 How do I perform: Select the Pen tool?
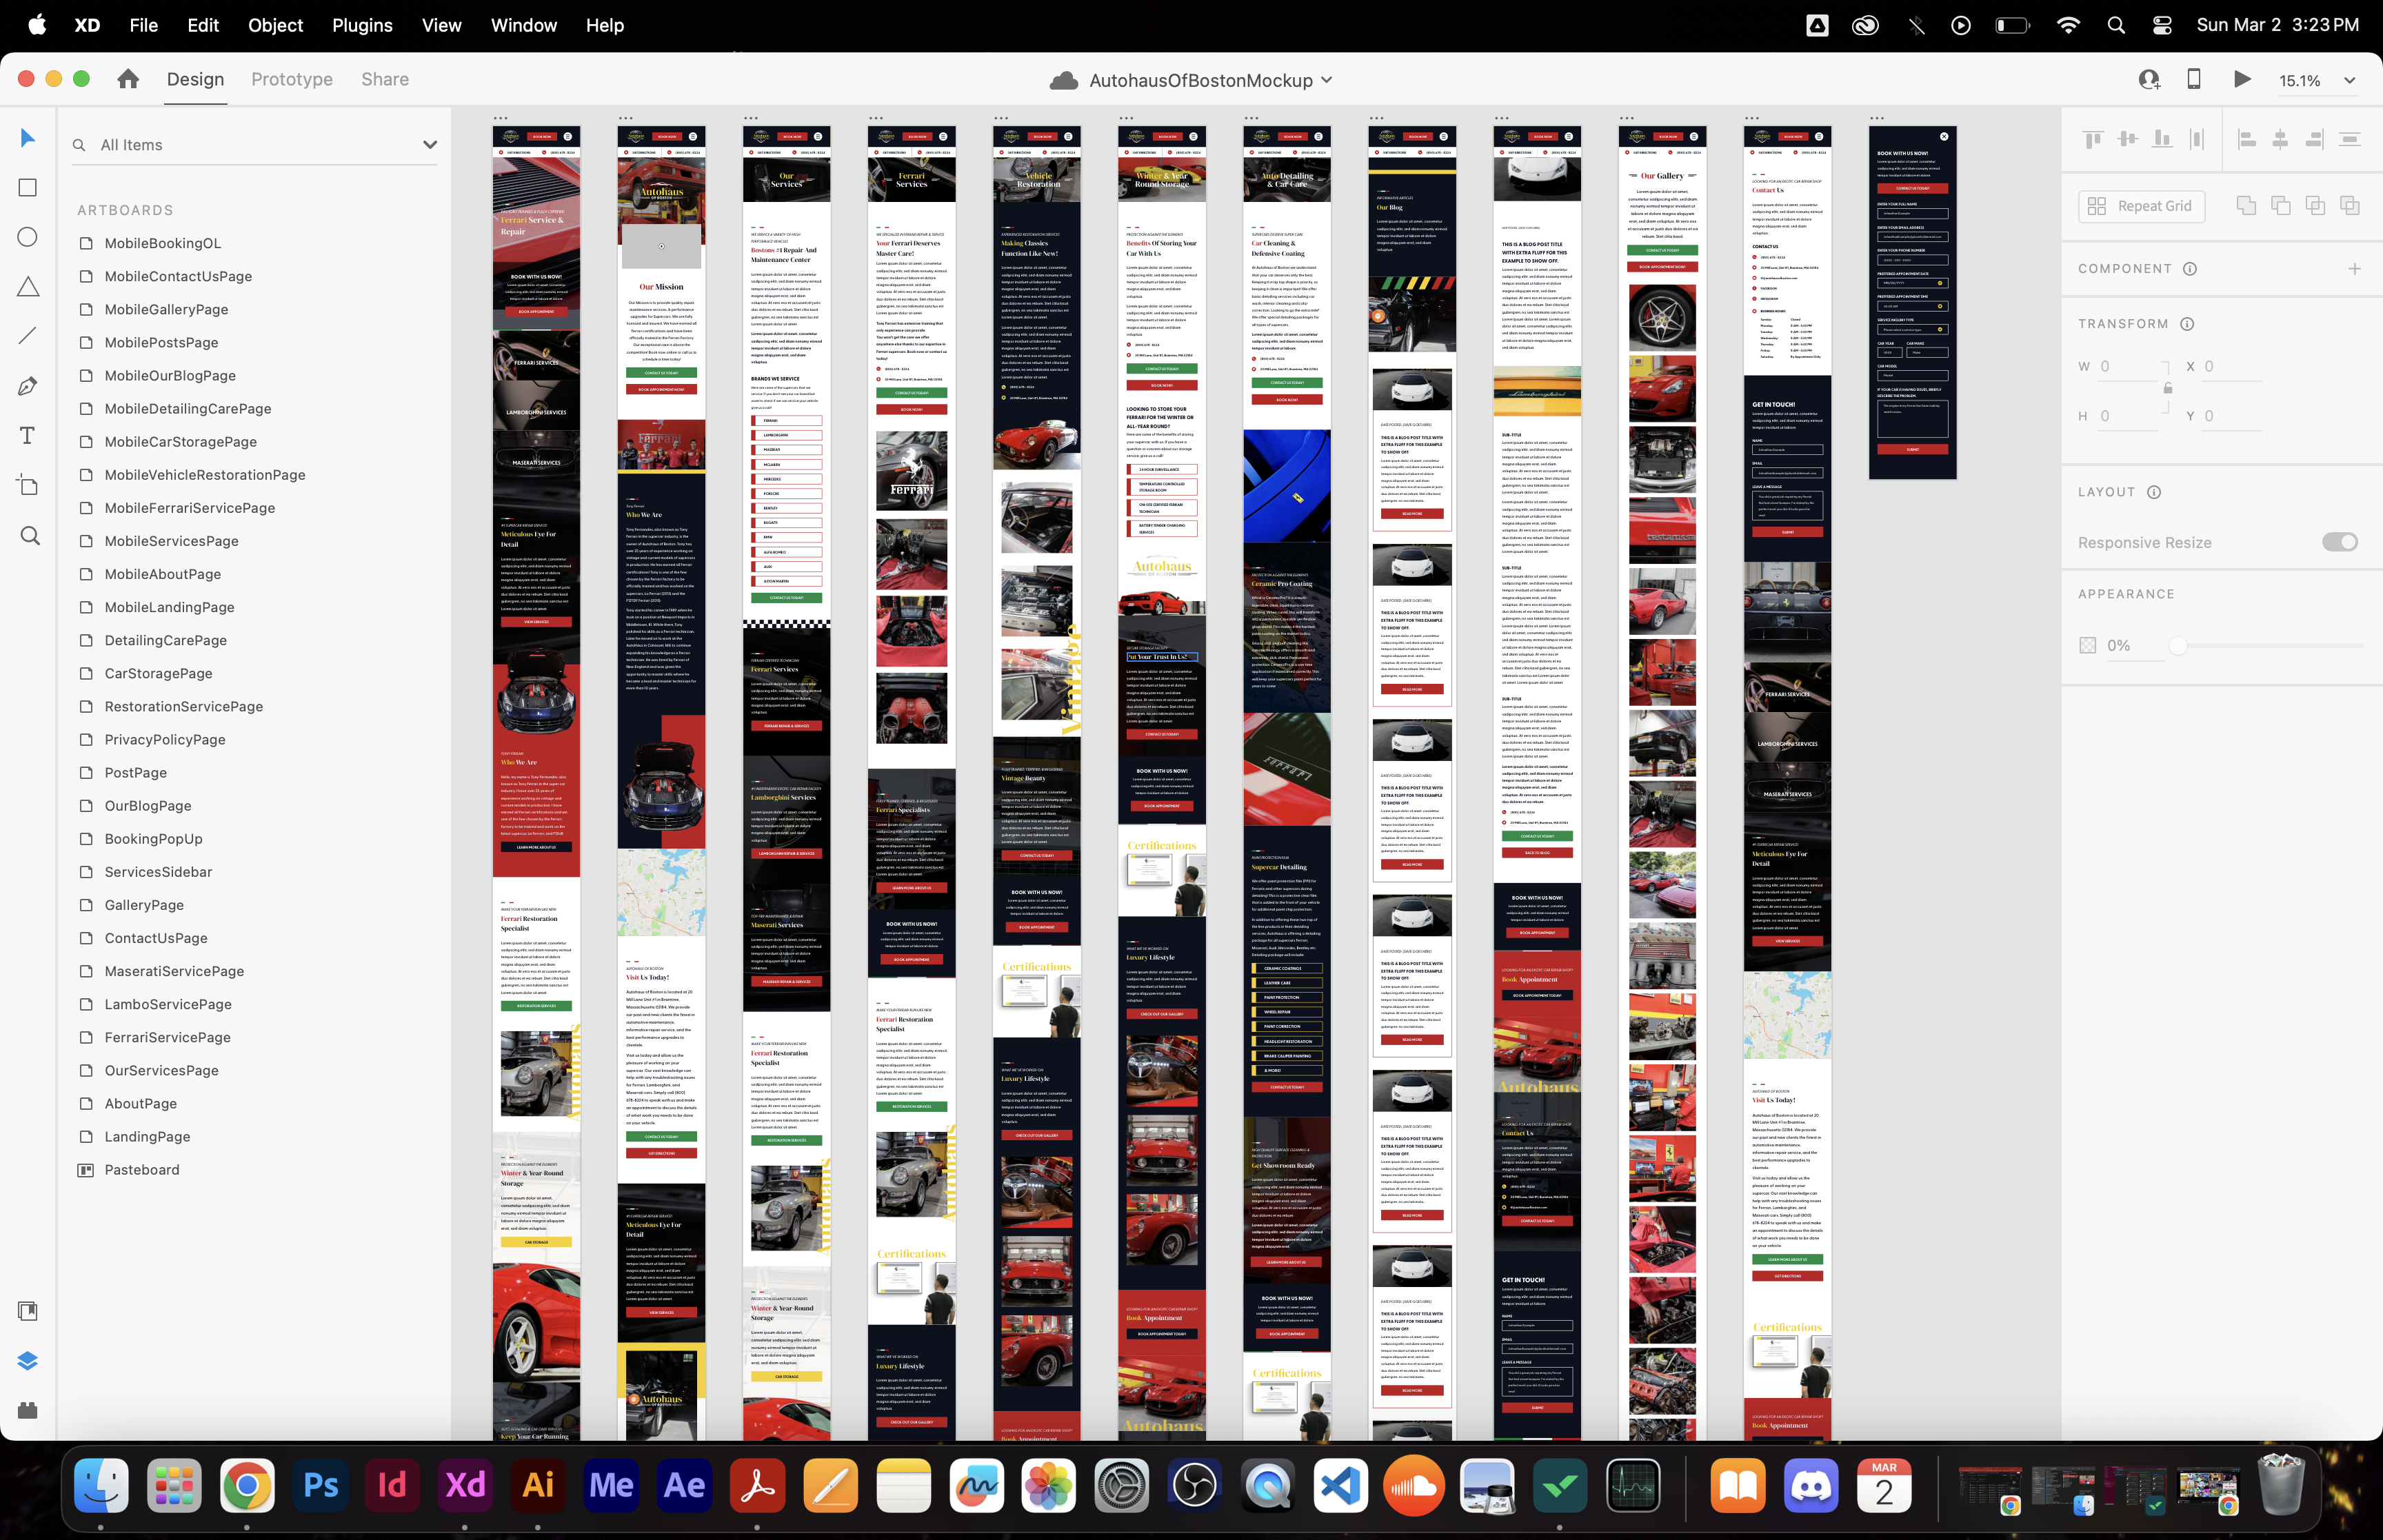pyautogui.click(x=28, y=386)
